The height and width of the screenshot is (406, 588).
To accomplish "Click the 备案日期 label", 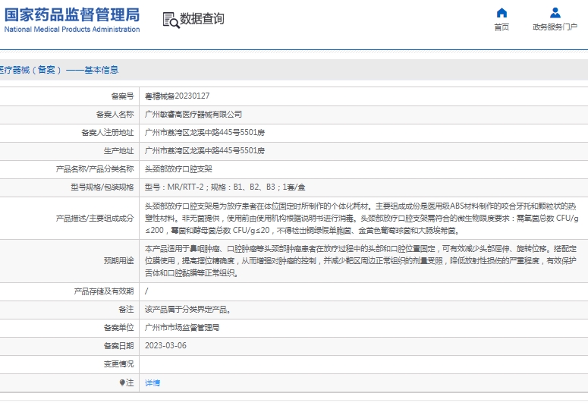I will tap(119, 345).
